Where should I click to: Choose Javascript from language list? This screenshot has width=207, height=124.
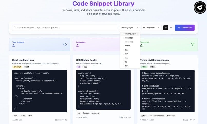pos(130,38)
